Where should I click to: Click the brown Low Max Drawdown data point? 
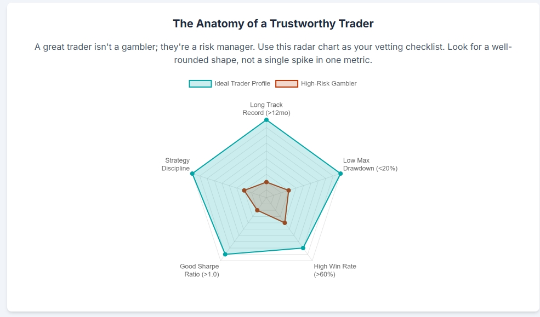click(288, 191)
